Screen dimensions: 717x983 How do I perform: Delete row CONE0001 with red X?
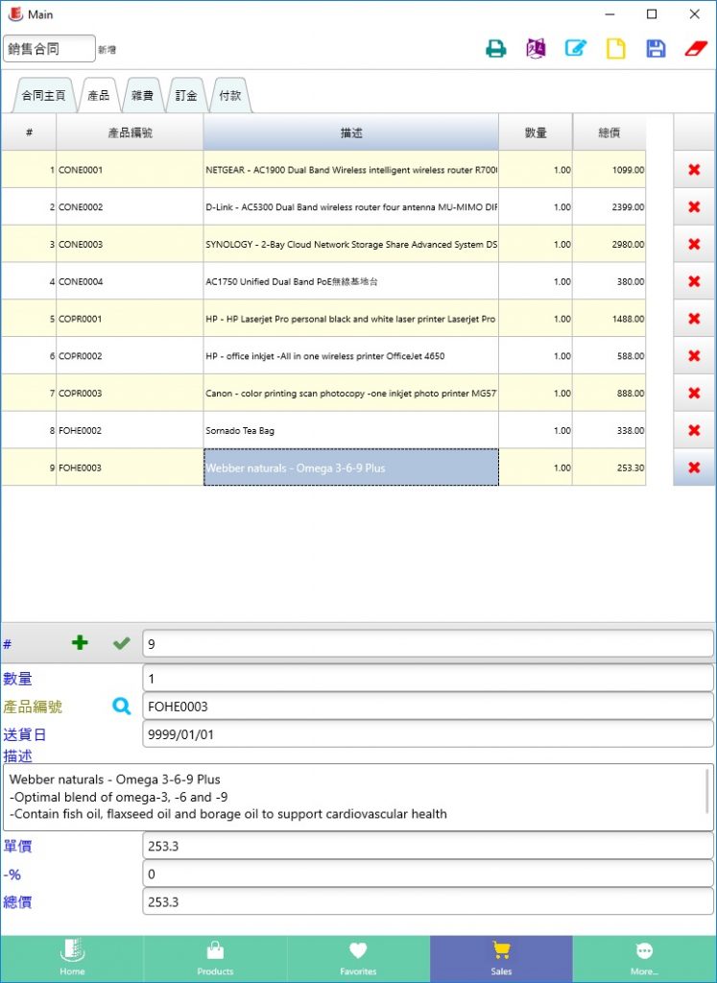click(x=694, y=170)
